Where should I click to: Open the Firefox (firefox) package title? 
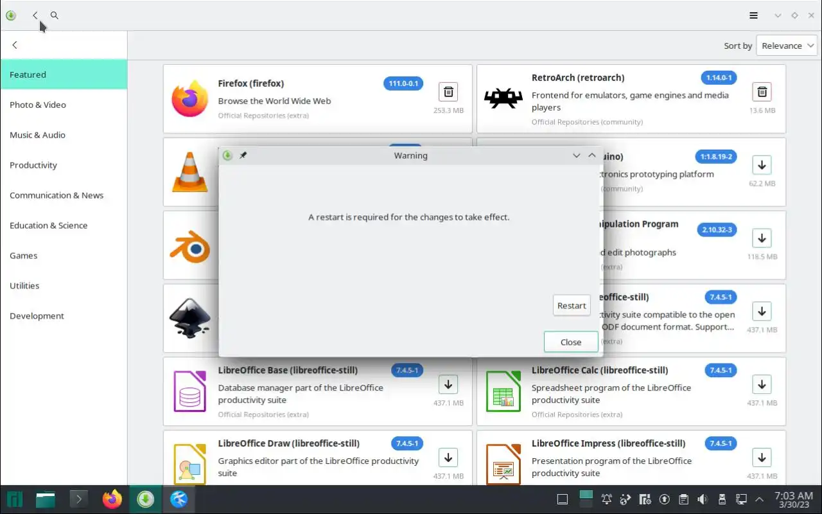(x=251, y=84)
